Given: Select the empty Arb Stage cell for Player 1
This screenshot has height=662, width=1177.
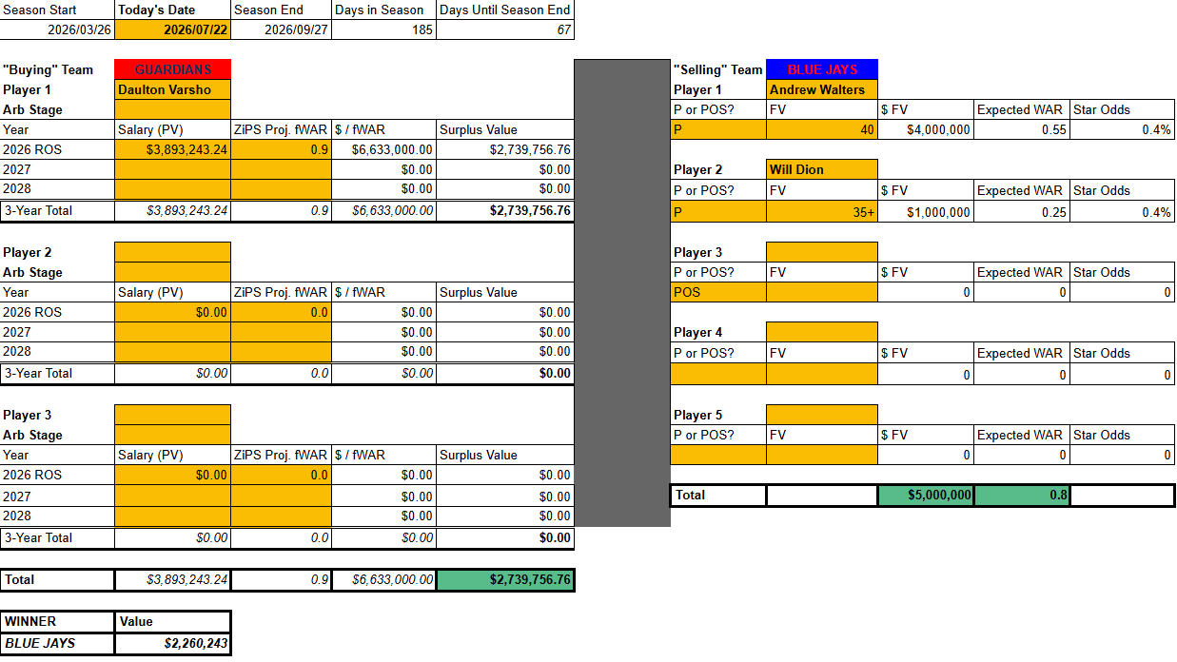Looking at the screenshot, I should [173, 109].
